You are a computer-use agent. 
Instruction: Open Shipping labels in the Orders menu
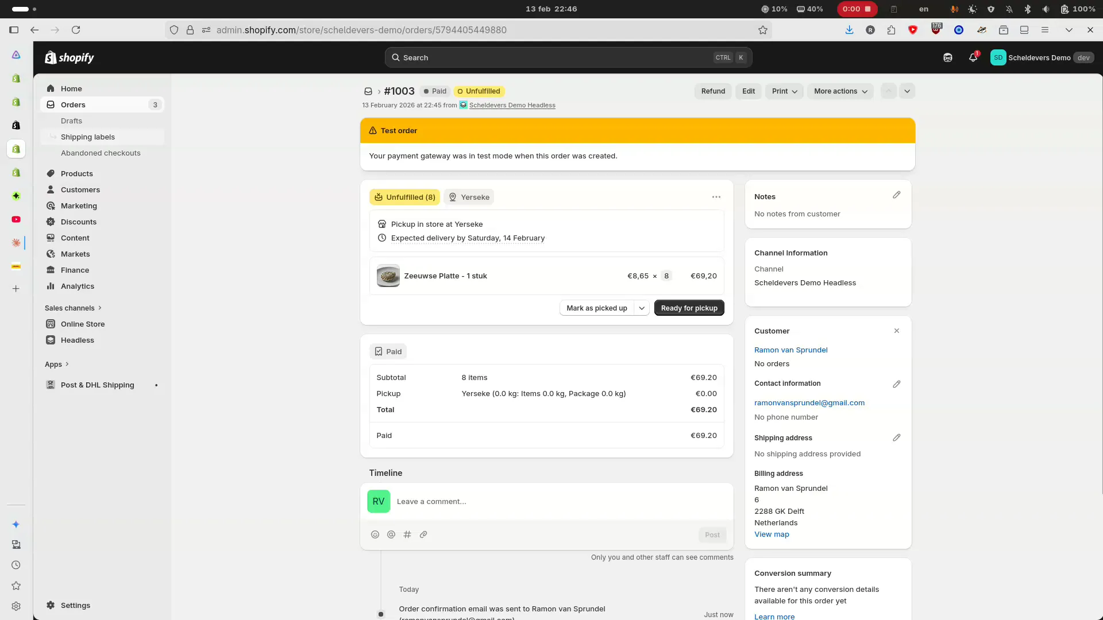(87, 137)
